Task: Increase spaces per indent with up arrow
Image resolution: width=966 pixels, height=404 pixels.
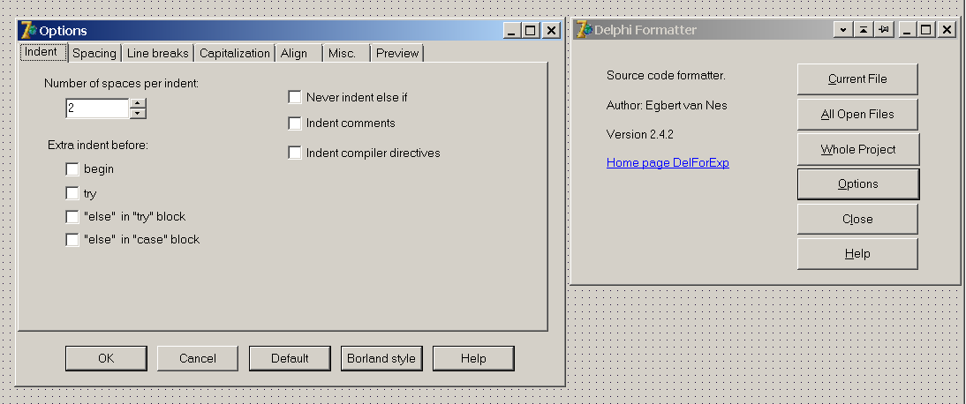Action: pyautogui.click(x=139, y=103)
